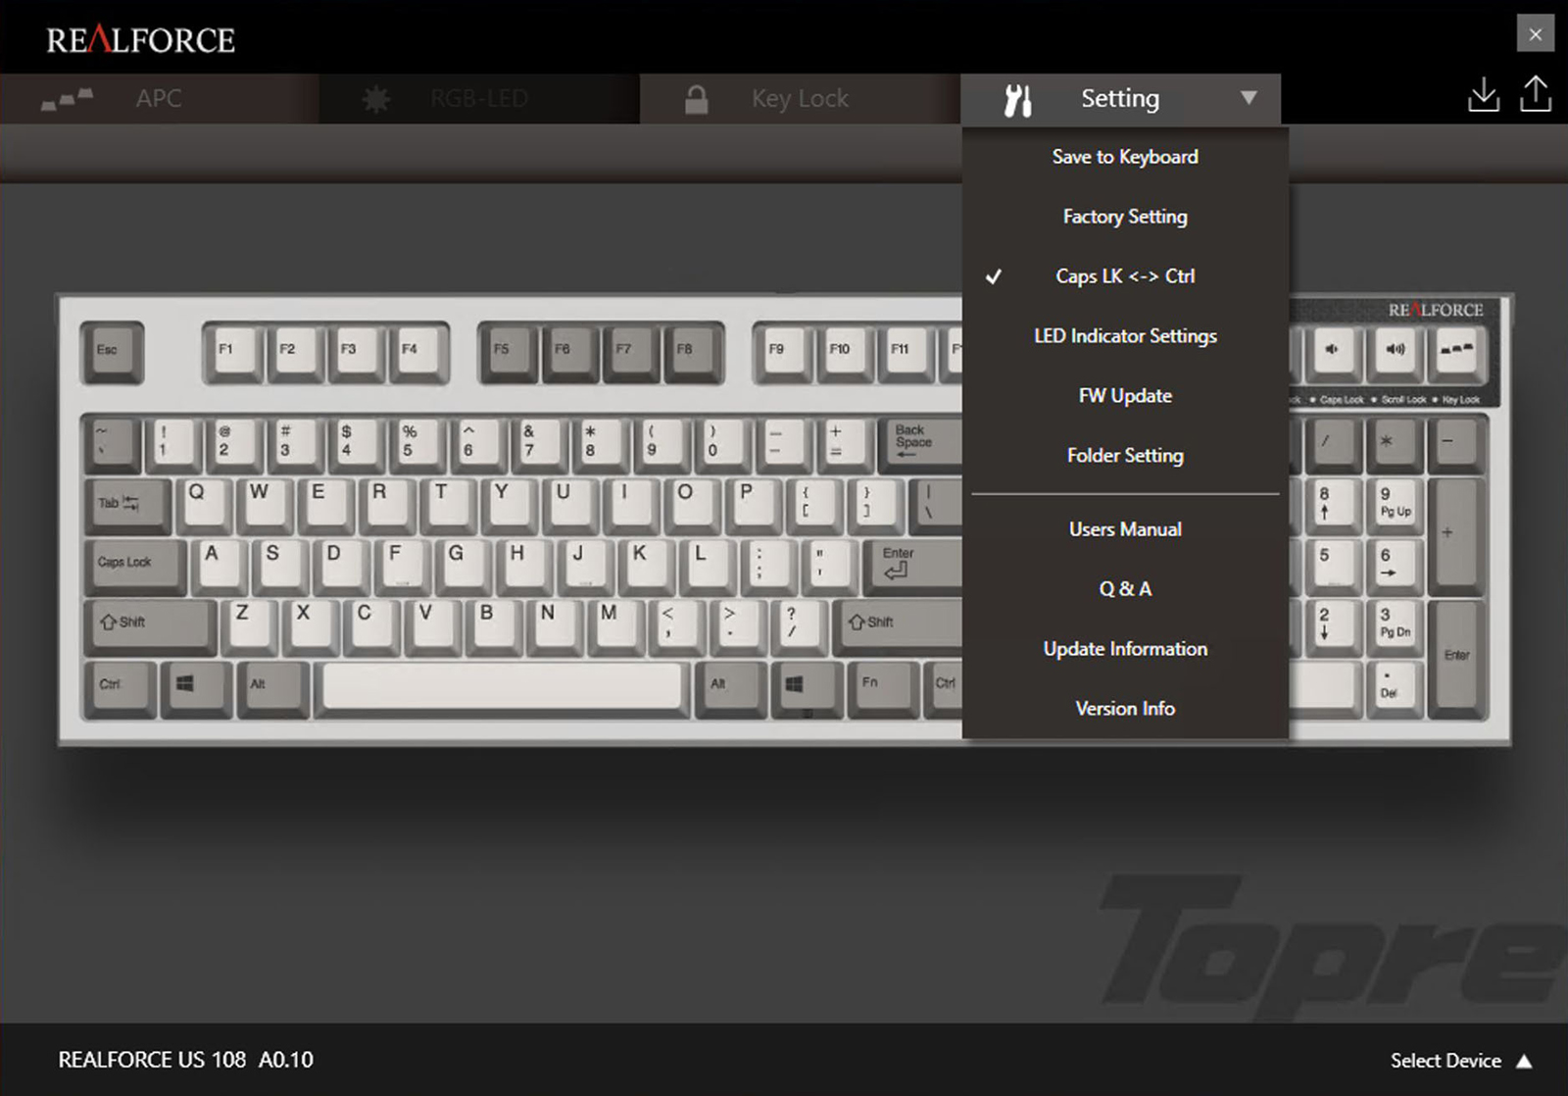Select the Esc key on keyboard image

coord(112,353)
